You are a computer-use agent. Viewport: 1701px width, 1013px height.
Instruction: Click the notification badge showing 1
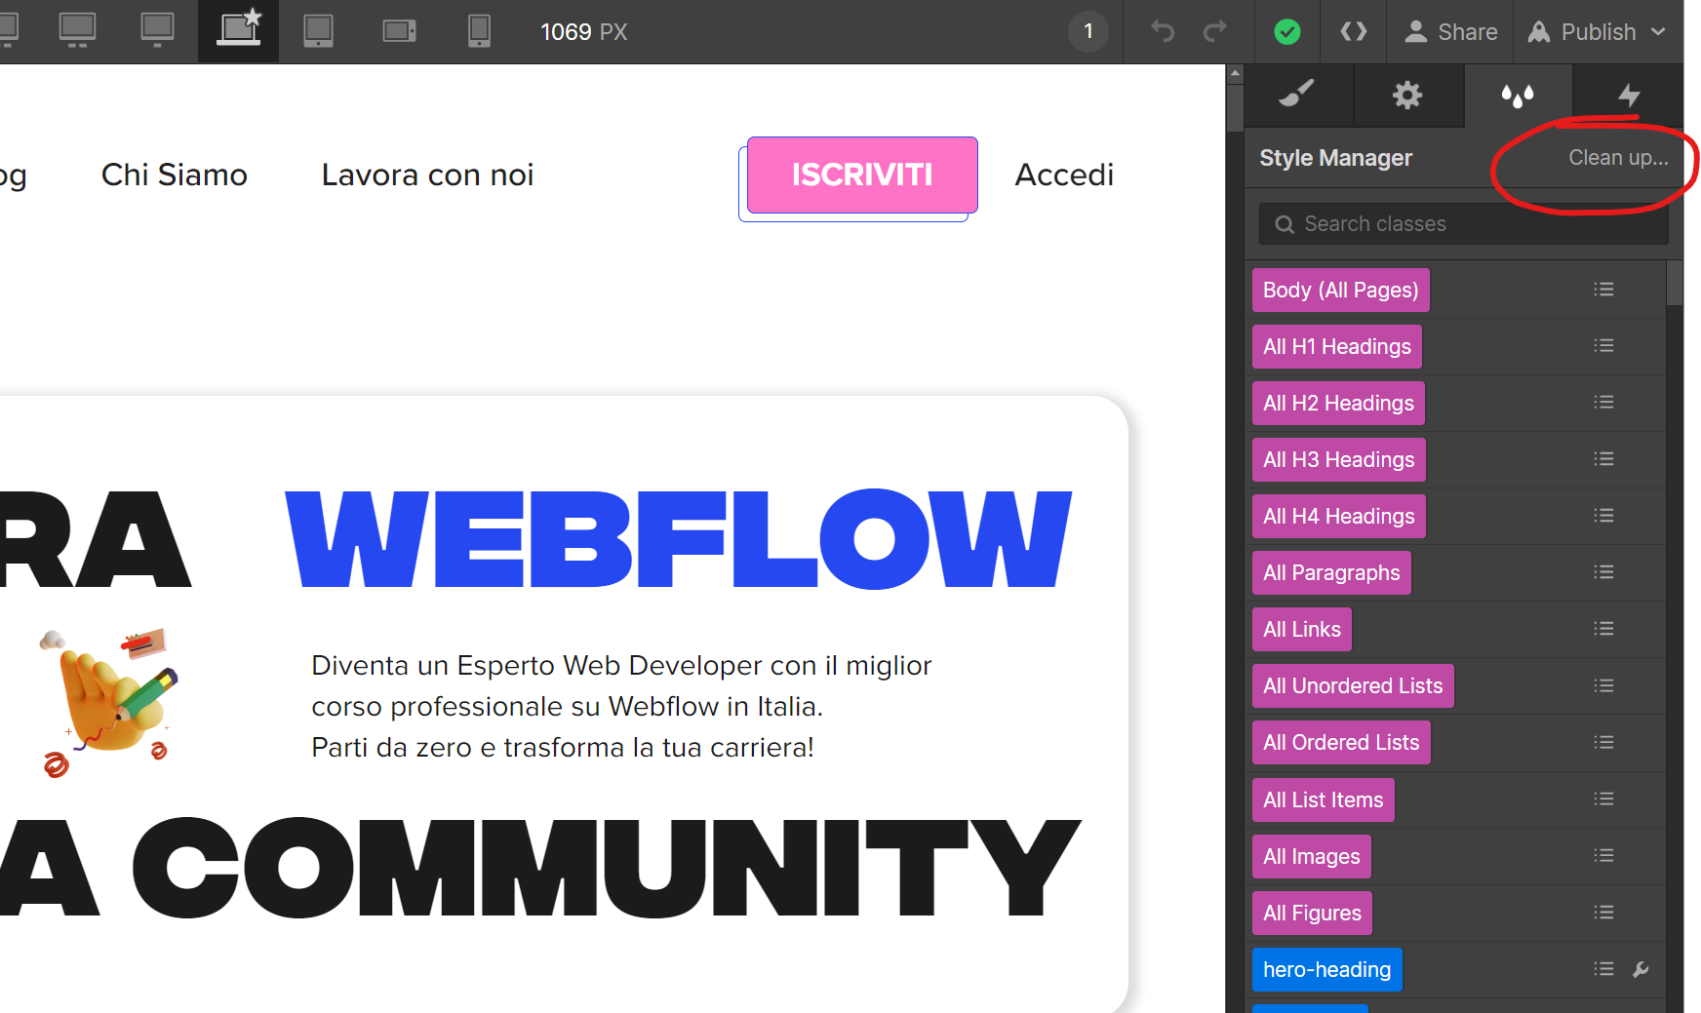pos(1088,32)
